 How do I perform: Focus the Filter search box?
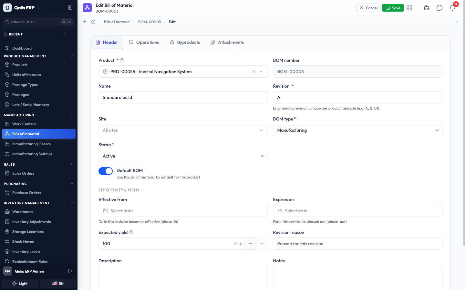[x=38, y=22]
